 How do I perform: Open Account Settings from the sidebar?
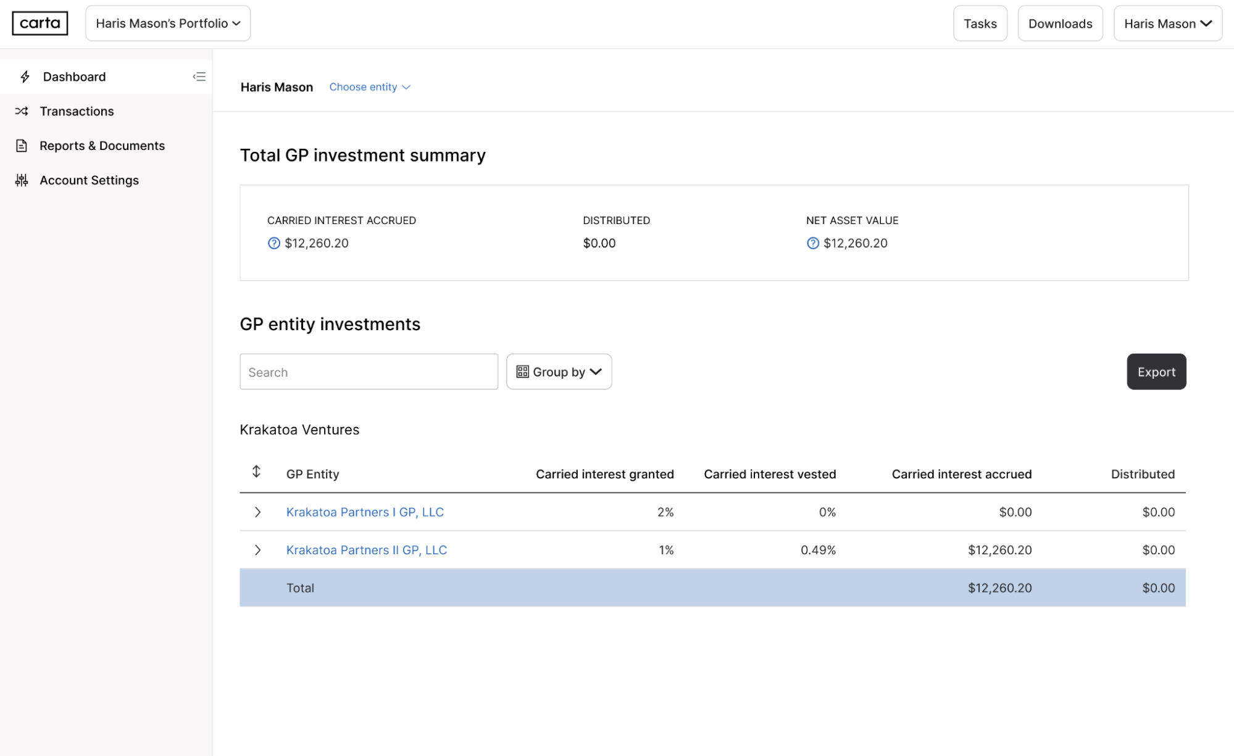pos(89,180)
